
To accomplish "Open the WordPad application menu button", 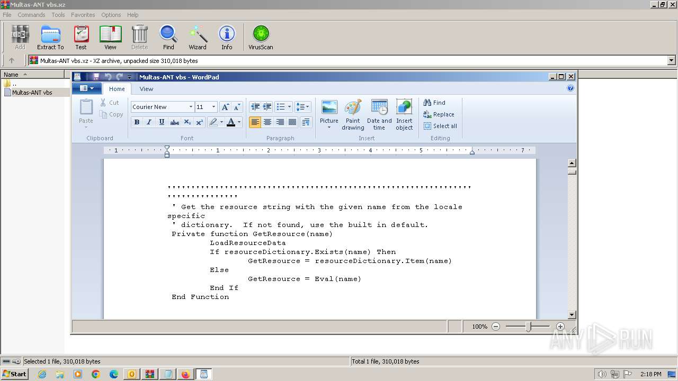I will 87,88.
